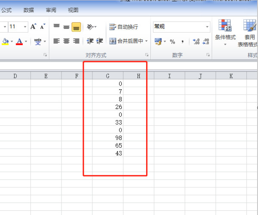Open the 数字 dialog launcher

tap(208, 55)
